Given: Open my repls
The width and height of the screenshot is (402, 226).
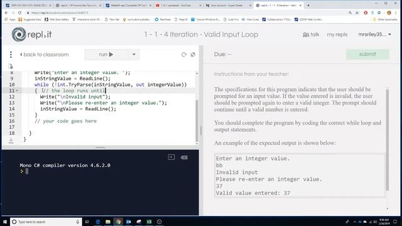Looking at the screenshot, I should click(x=337, y=35).
